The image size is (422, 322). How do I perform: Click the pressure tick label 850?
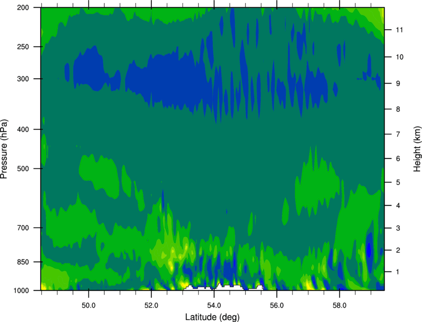23,262
